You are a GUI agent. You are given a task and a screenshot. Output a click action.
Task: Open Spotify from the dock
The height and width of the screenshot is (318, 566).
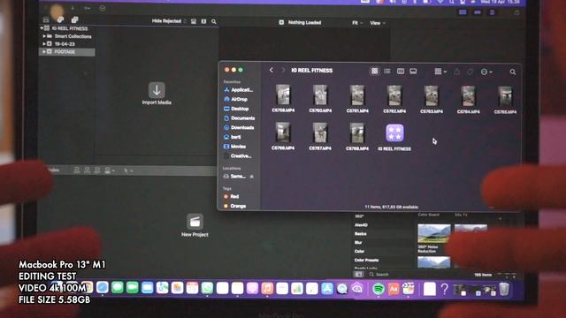tap(379, 289)
